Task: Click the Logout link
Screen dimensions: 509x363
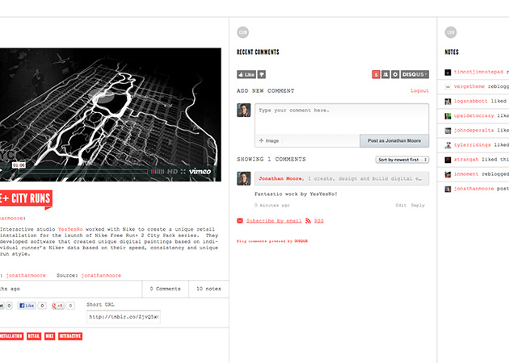Action: (419, 91)
